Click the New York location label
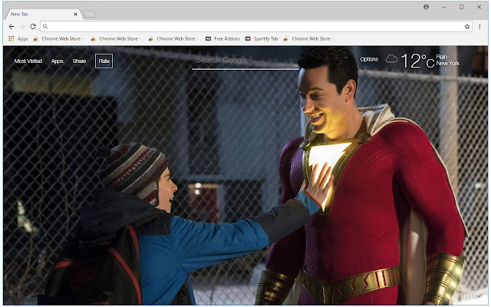This screenshot has height=307, width=491. coord(448,63)
